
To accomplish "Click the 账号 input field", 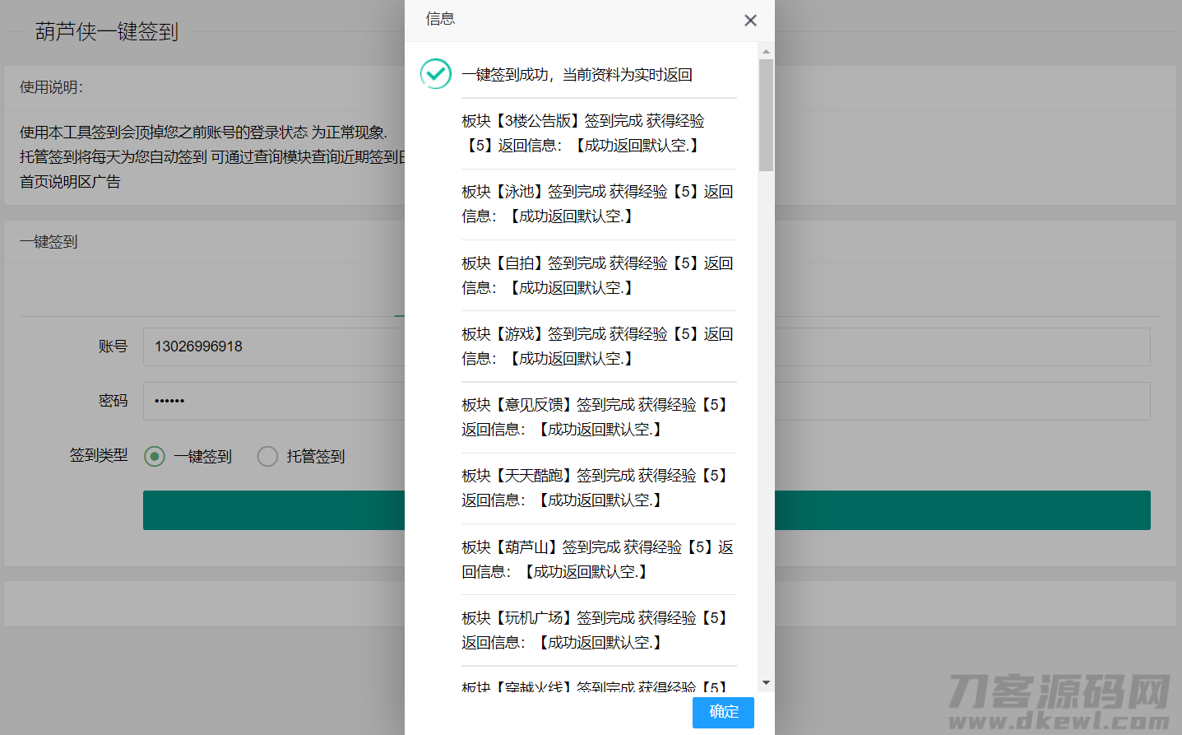I will pyautogui.click(x=271, y=347).
